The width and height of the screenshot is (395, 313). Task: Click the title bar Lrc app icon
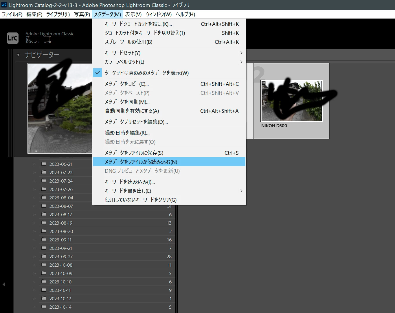pyautogui.click(x=4, y=5)
